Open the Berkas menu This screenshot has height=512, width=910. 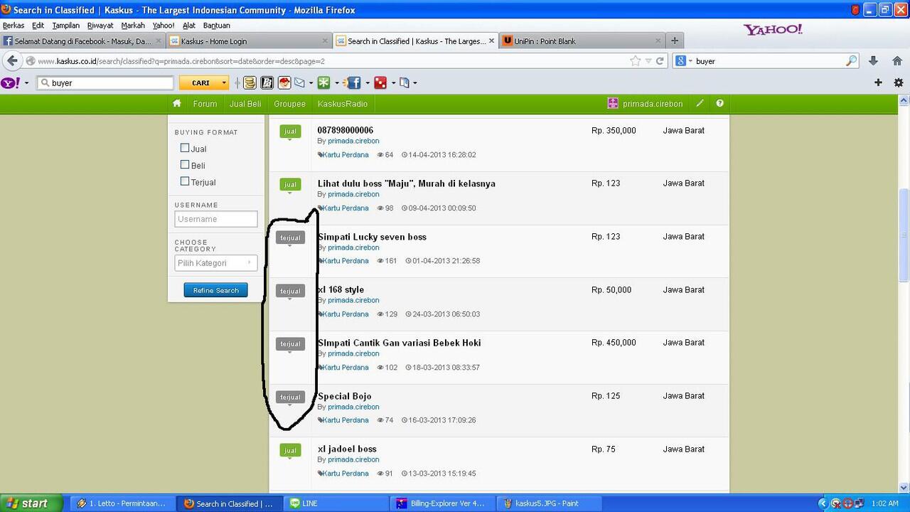coord(14,26)
